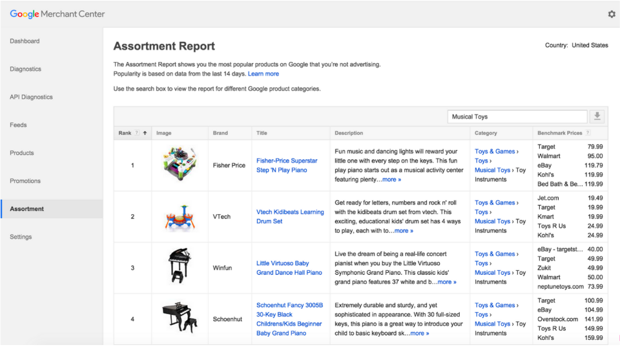Open the Feeds page

(x=18, y=125)
